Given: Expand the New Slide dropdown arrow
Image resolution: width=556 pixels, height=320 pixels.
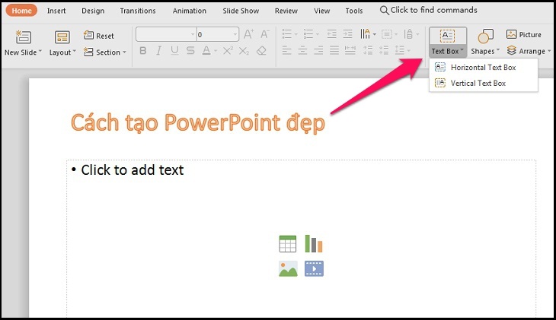Looking at the screenshot, I should click(x=40, y=52).
